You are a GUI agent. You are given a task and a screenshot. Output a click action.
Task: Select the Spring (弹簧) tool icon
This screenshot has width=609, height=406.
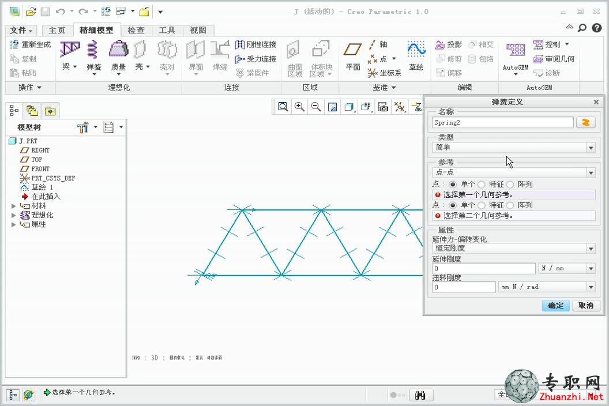[93, 50]
